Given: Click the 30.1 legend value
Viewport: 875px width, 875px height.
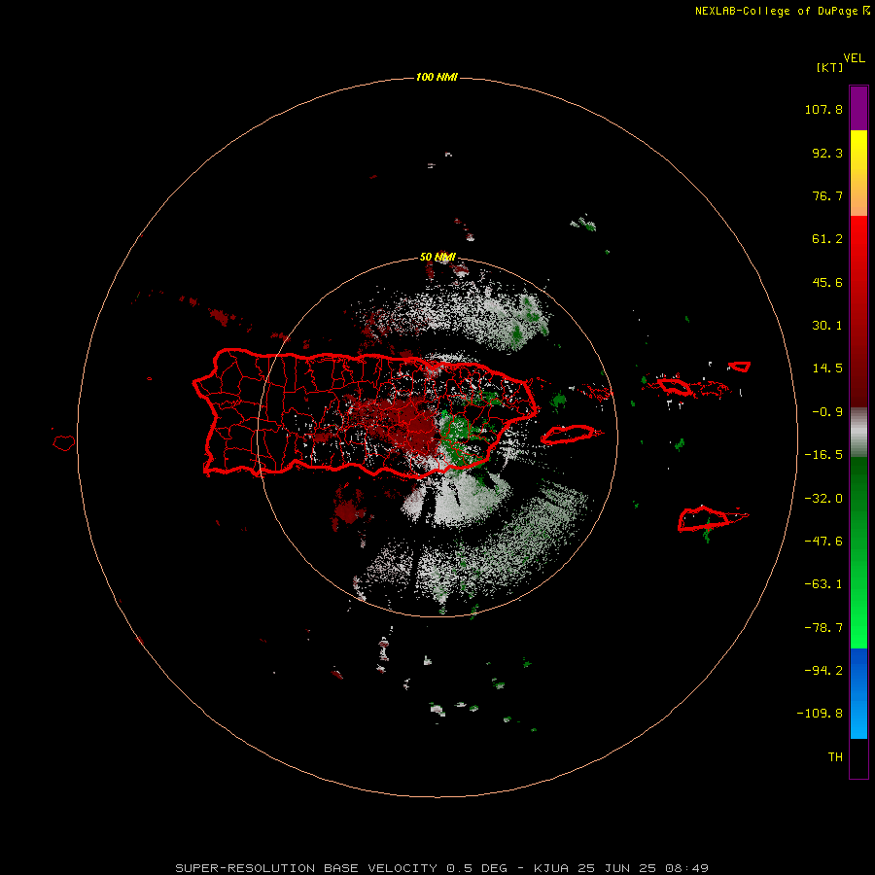Looking at the screenshot, I should tap(827, 326).
